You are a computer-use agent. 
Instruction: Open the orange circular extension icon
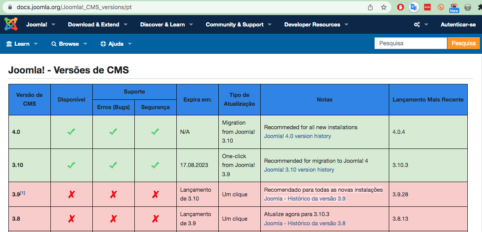point(440,7)
